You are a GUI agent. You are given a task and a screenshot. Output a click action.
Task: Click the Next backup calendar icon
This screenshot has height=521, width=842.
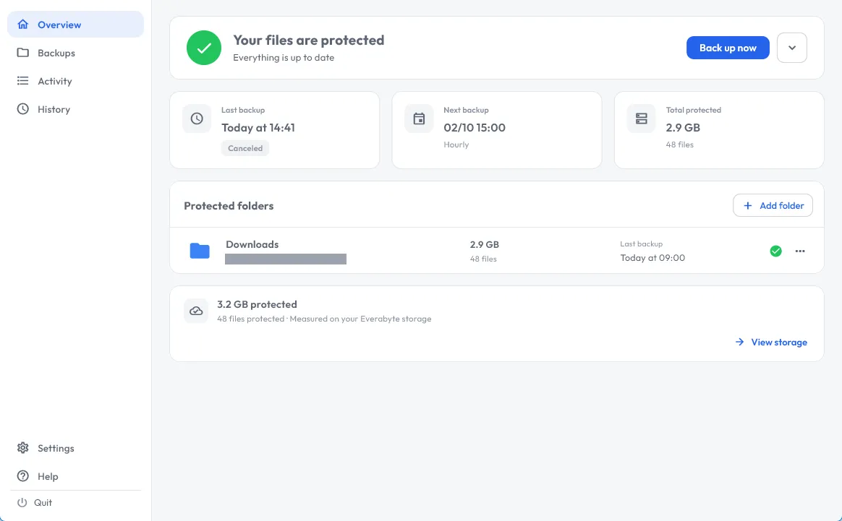click(419, 119)
